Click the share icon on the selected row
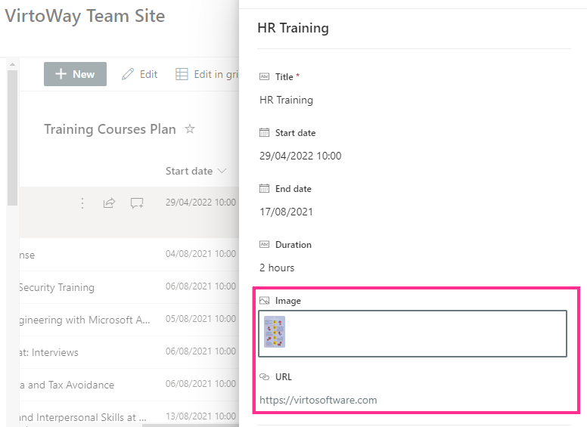587x427 pixels. (x=110, y=203)
